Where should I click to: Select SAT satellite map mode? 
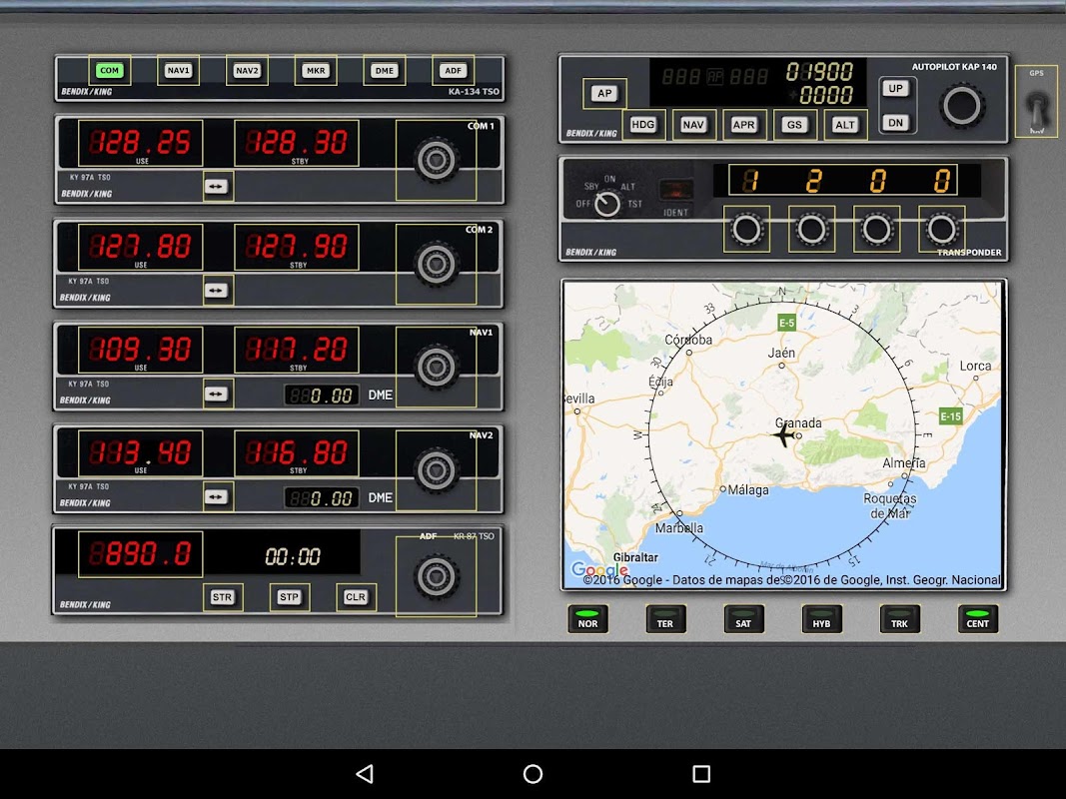[x=743, y=619]
